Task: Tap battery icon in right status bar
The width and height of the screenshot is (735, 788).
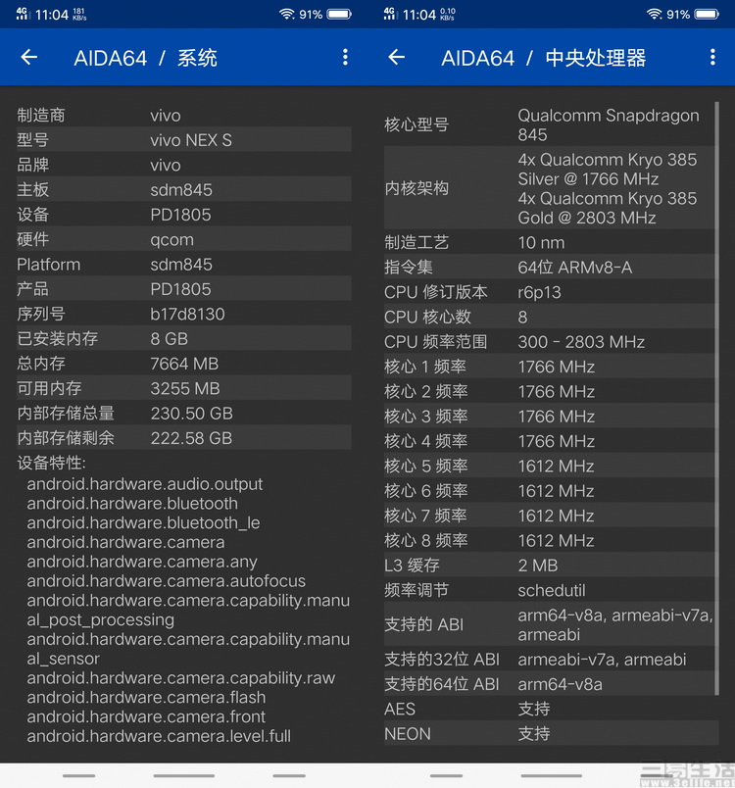Action: (x=707, y=15)
